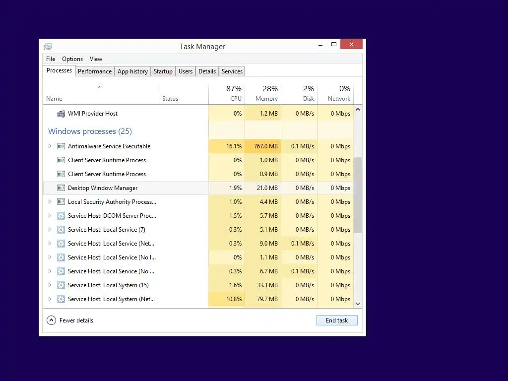Click the 10.8% CPU cell
This screenshot has height=381, width=508.
click(x=227, y=299)
